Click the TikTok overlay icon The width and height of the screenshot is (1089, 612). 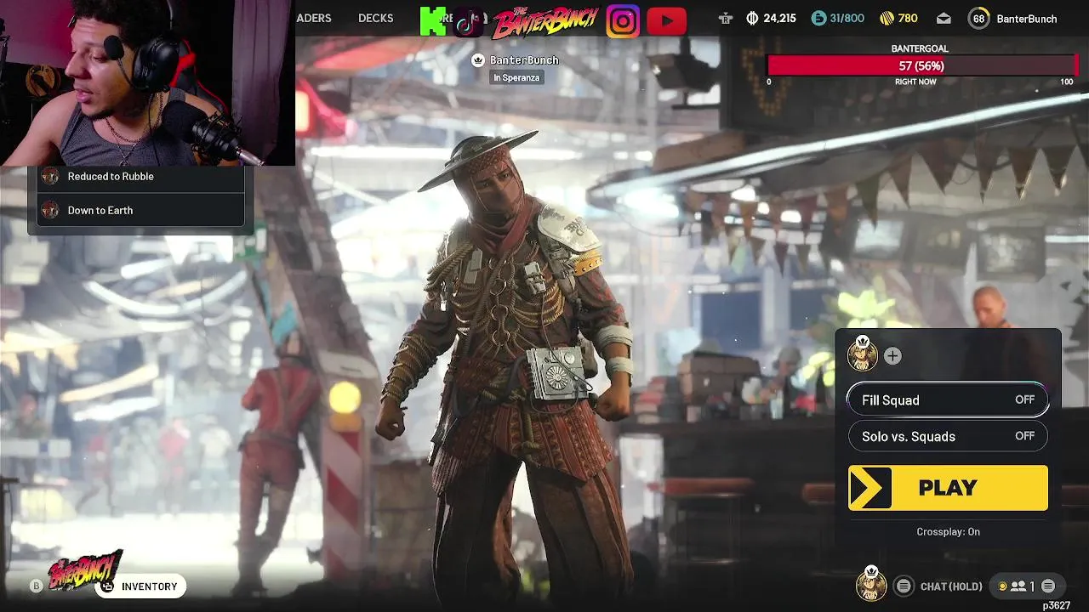click(x=467, y=20)
